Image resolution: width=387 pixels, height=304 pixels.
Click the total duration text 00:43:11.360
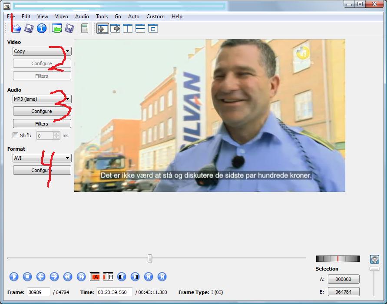(152, 292)
